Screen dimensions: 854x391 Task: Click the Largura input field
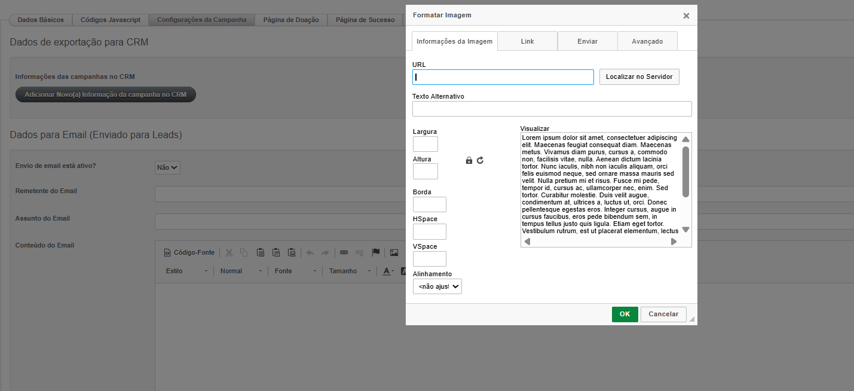click(426, 144)
